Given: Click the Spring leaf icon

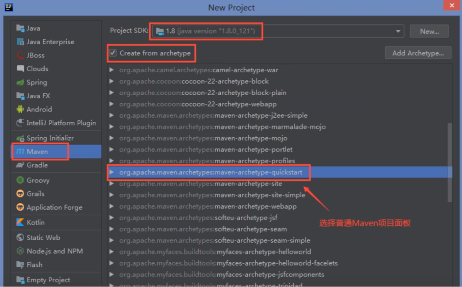Looking at the screenshot, I should 20,82.
